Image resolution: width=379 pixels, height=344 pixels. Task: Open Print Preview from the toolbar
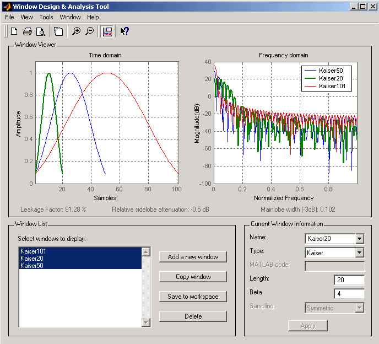click(40, 31)
